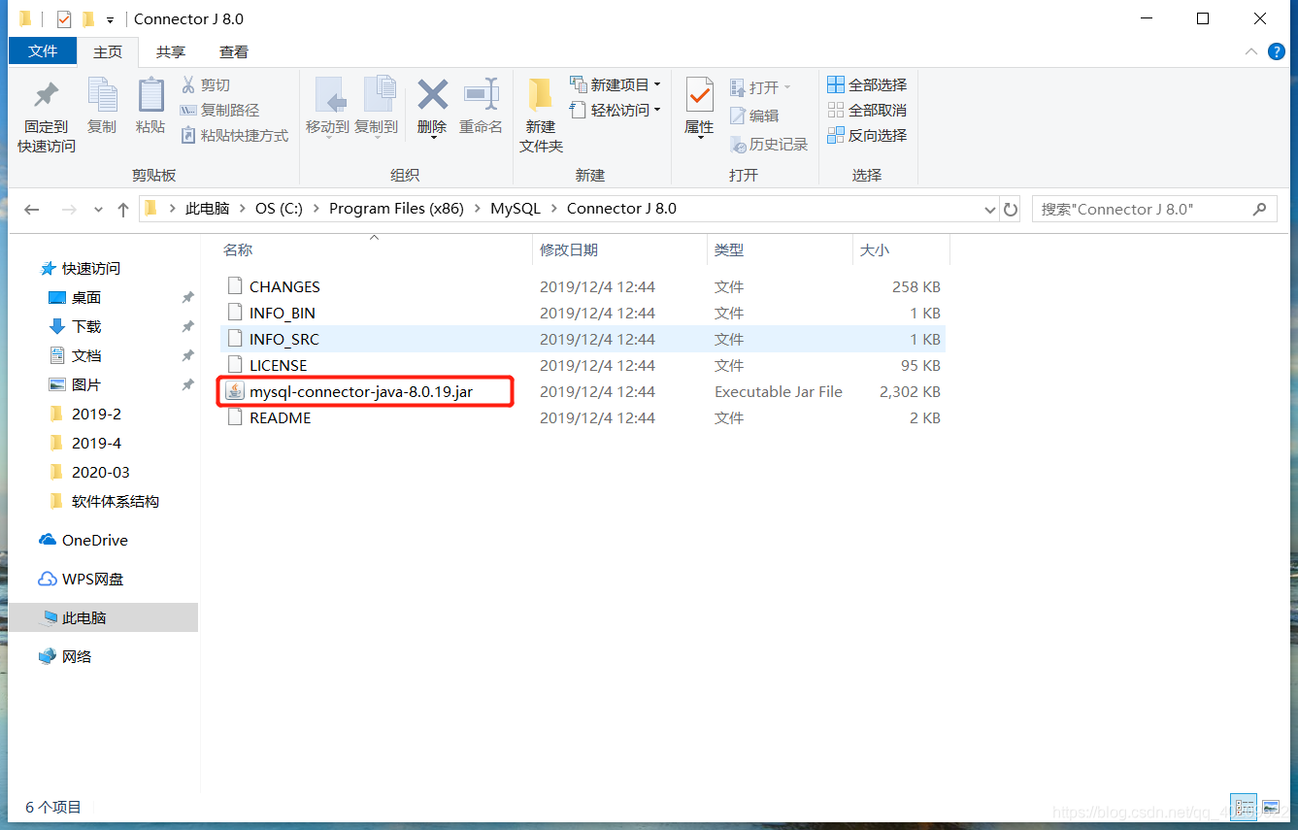The image size is (1298, 830).
Task: Click the Delete (删除) X icon
Action: coord(432,95)
